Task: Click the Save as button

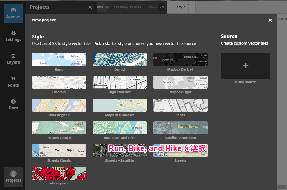Action: (x=13, y=14)
